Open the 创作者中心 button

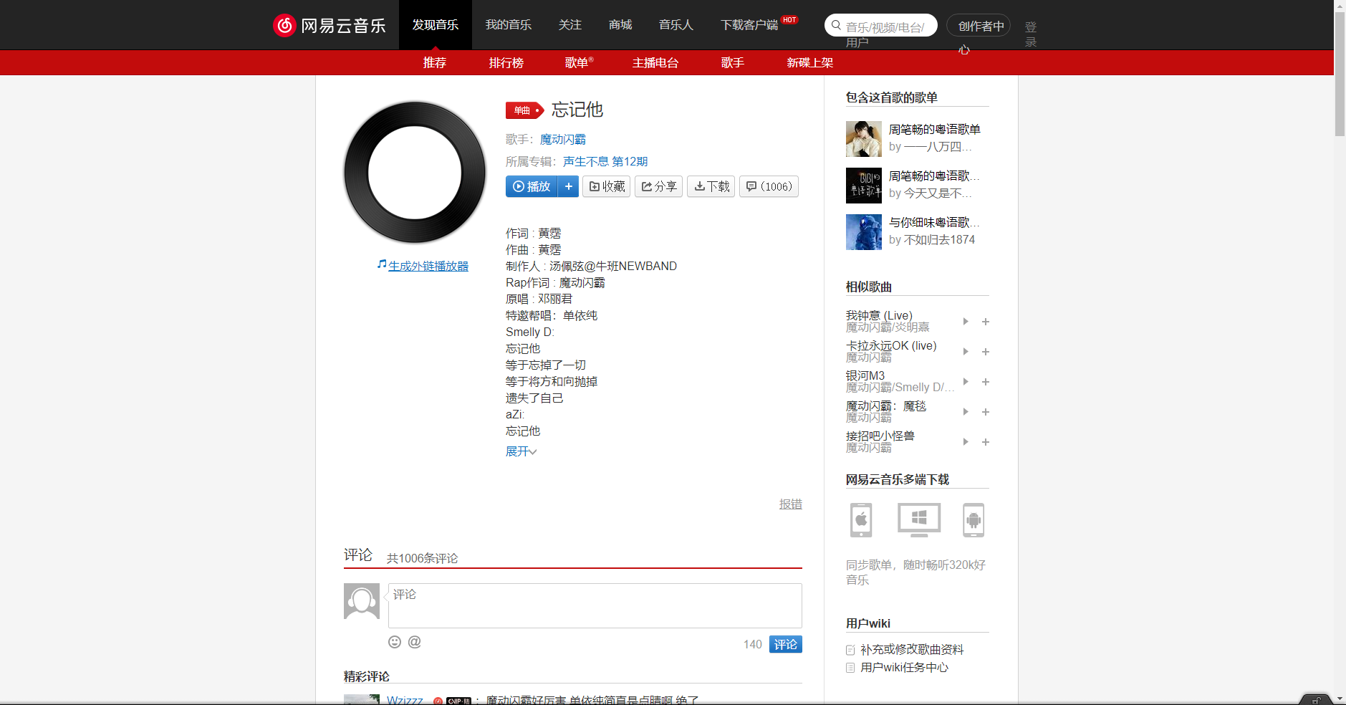point(979,26)
